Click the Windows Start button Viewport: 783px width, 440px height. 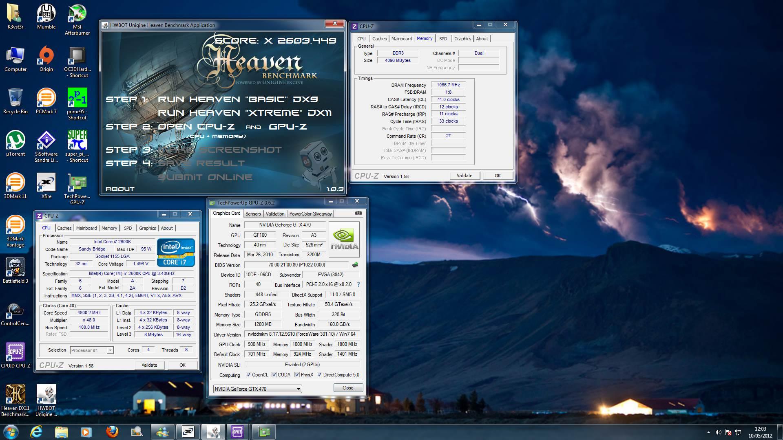click(11, 432)
